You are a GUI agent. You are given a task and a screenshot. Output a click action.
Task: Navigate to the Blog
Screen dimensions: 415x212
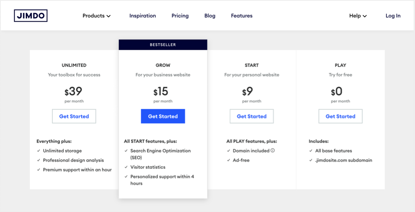(210, 16)
